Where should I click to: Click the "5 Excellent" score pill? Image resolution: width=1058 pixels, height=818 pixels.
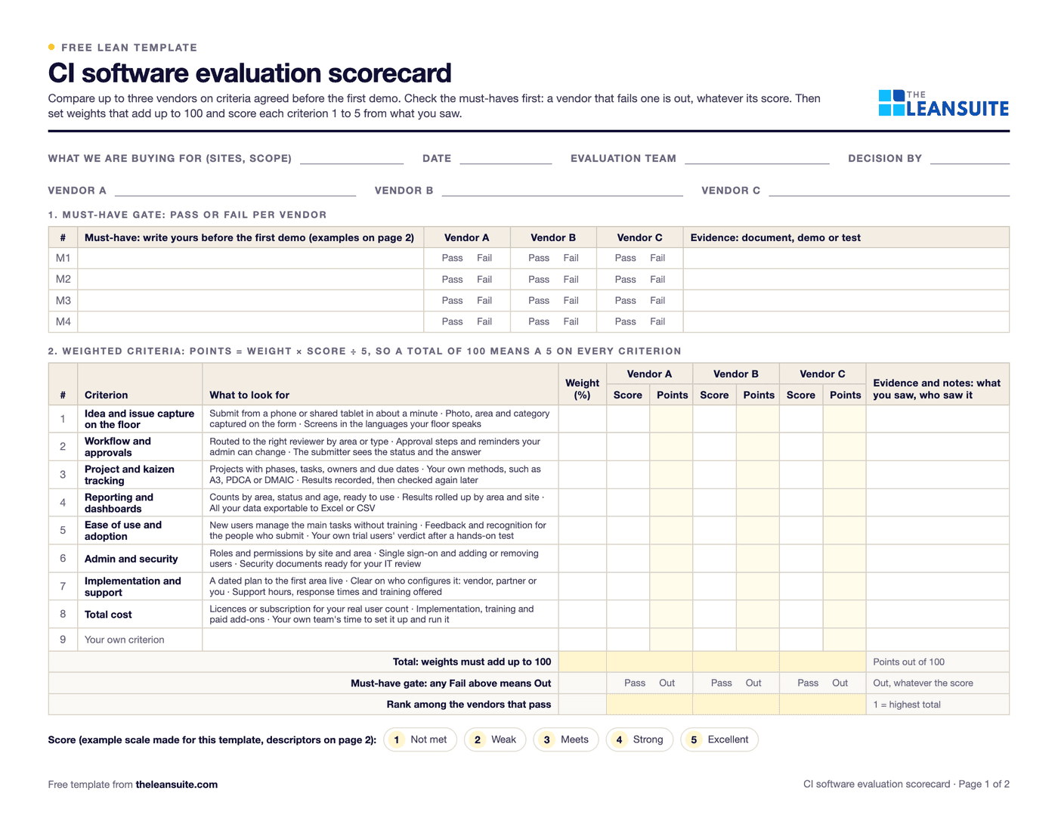[x=719, y=740]
